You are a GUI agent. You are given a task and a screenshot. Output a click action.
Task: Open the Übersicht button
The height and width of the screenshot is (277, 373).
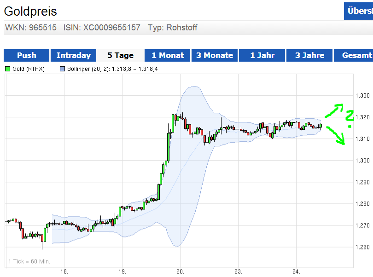coord(358,11)
